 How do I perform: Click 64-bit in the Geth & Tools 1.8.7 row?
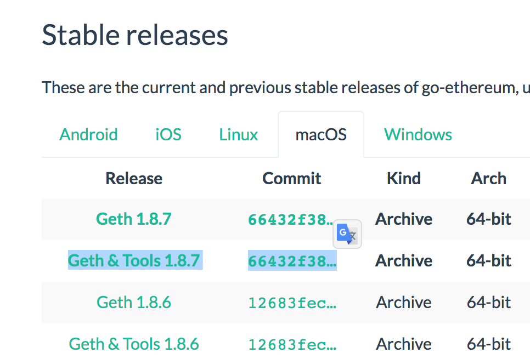489,260
